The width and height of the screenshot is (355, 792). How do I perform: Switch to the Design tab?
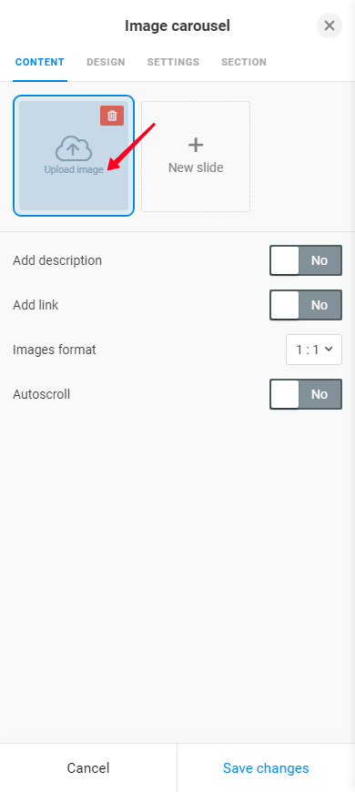(x=106, y=62)
